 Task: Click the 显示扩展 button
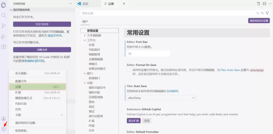point(133,121)
